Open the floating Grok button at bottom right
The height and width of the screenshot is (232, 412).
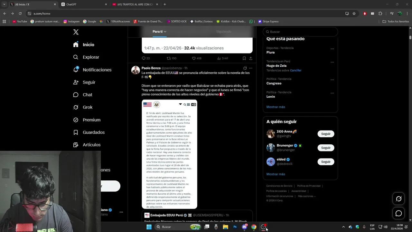click(398, 199)
